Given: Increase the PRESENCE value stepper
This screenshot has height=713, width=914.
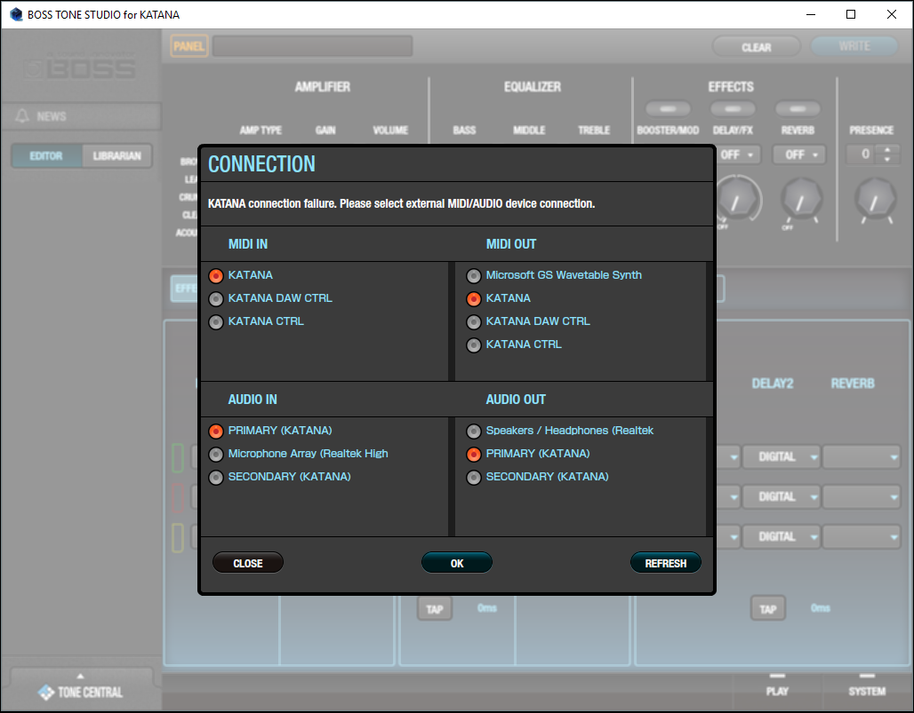Looking at the screenshot, I should (887, 150).
